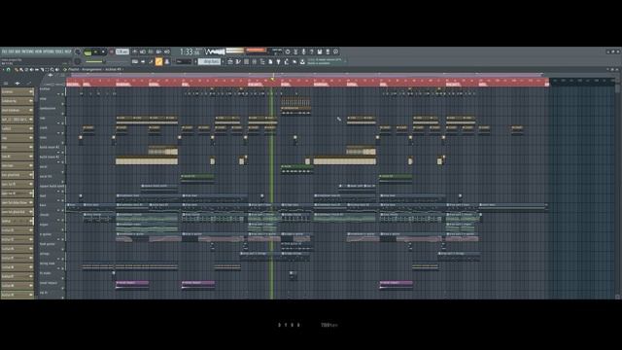Open the PATTERNS menu
Image resolution: width=622 pixels, height=350 pixels.
click(27, 52)
